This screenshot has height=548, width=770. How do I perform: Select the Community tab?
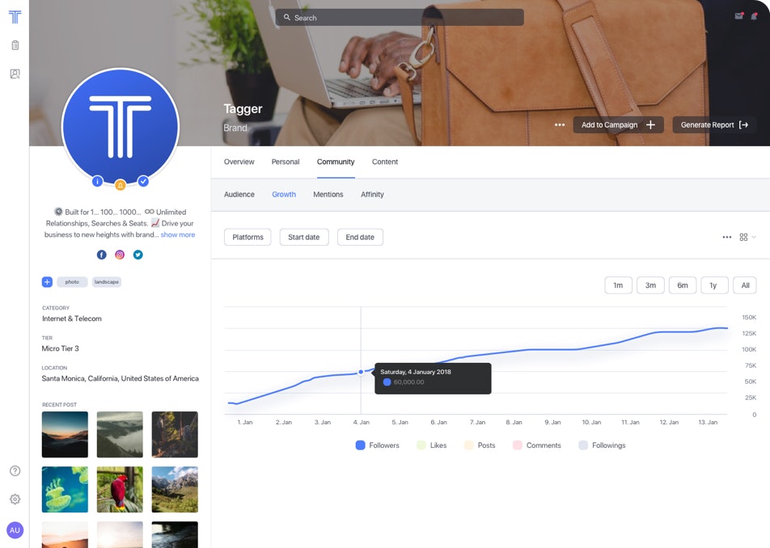tap(336, 162)
